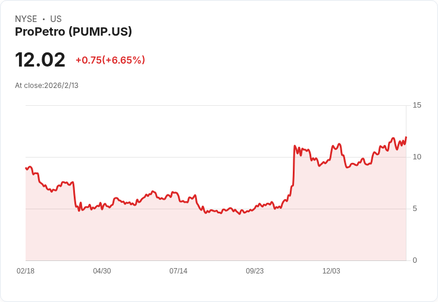Click the 0 price axis label
Viewport: 438px width, 302px height.
[415, 260]
